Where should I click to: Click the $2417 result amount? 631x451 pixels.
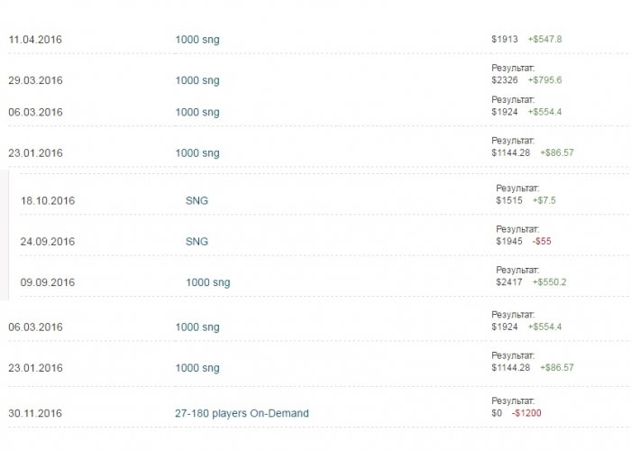pos(509,282)
